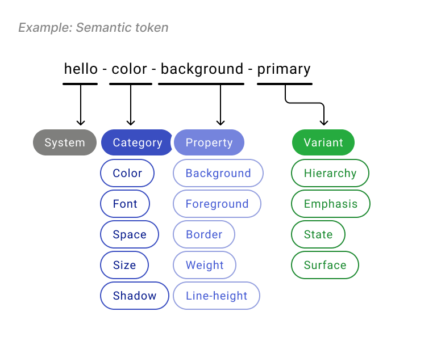This screenshot has width=441, height=345.
Task: Choose the Shadow category chip
Action: point(135,296)
